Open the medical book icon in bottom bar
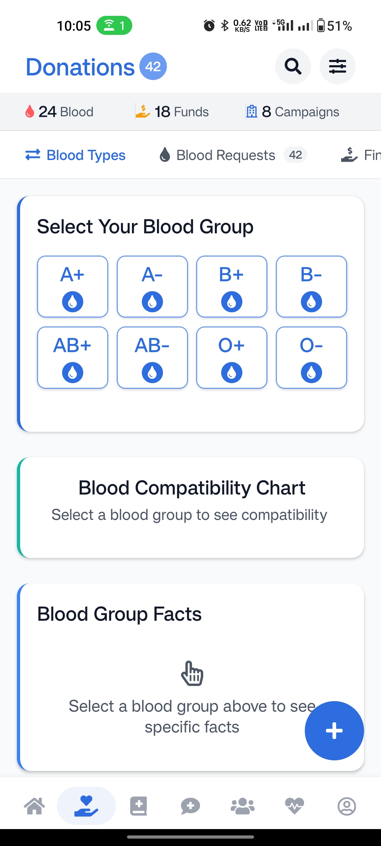The height and width of the screenshot is (846, 381). click(x=138, y=806)
